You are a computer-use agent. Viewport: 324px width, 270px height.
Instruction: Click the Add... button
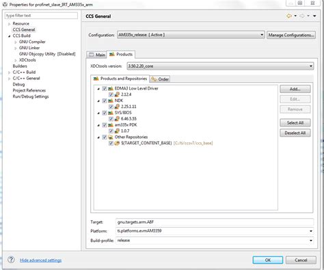[x=295, y=89]
